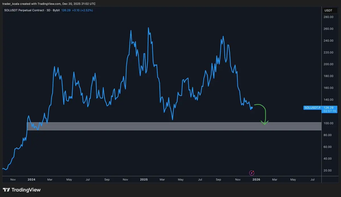This screenshot has width=341, height=197.
Task: Click the 180.00 price axis label
Action: click(328, 76)
